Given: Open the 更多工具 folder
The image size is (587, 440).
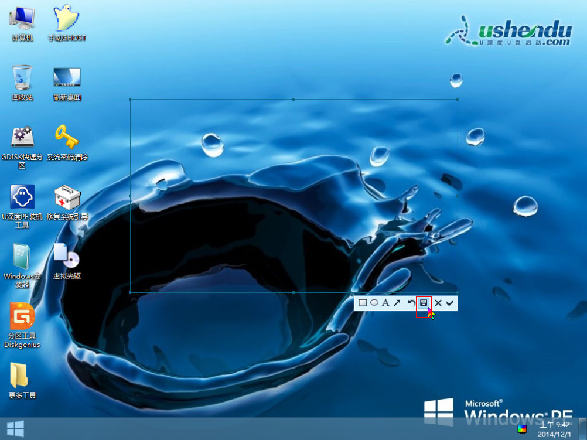Looking at the screenshot, I should point(22,380).
